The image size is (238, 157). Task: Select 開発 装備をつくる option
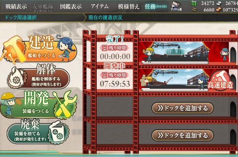coord(39,104)
